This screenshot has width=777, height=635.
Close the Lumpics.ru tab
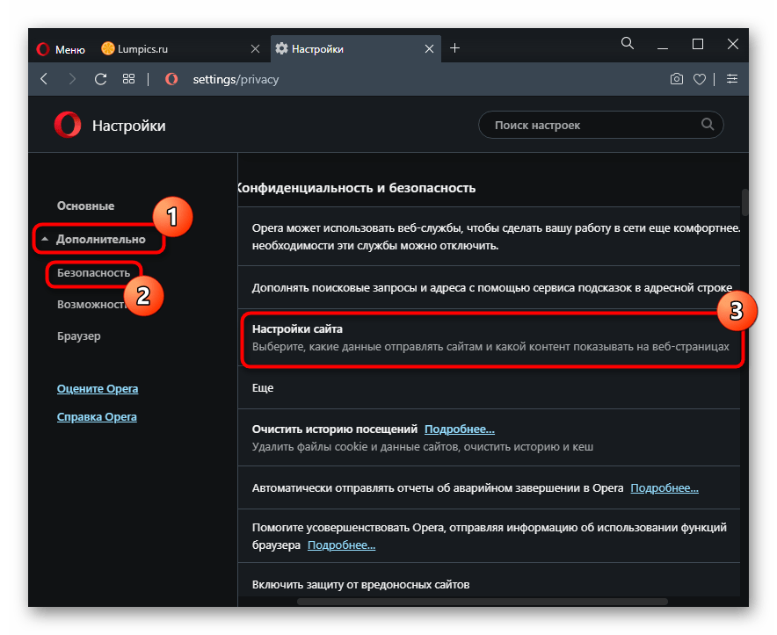click(256, 49)
